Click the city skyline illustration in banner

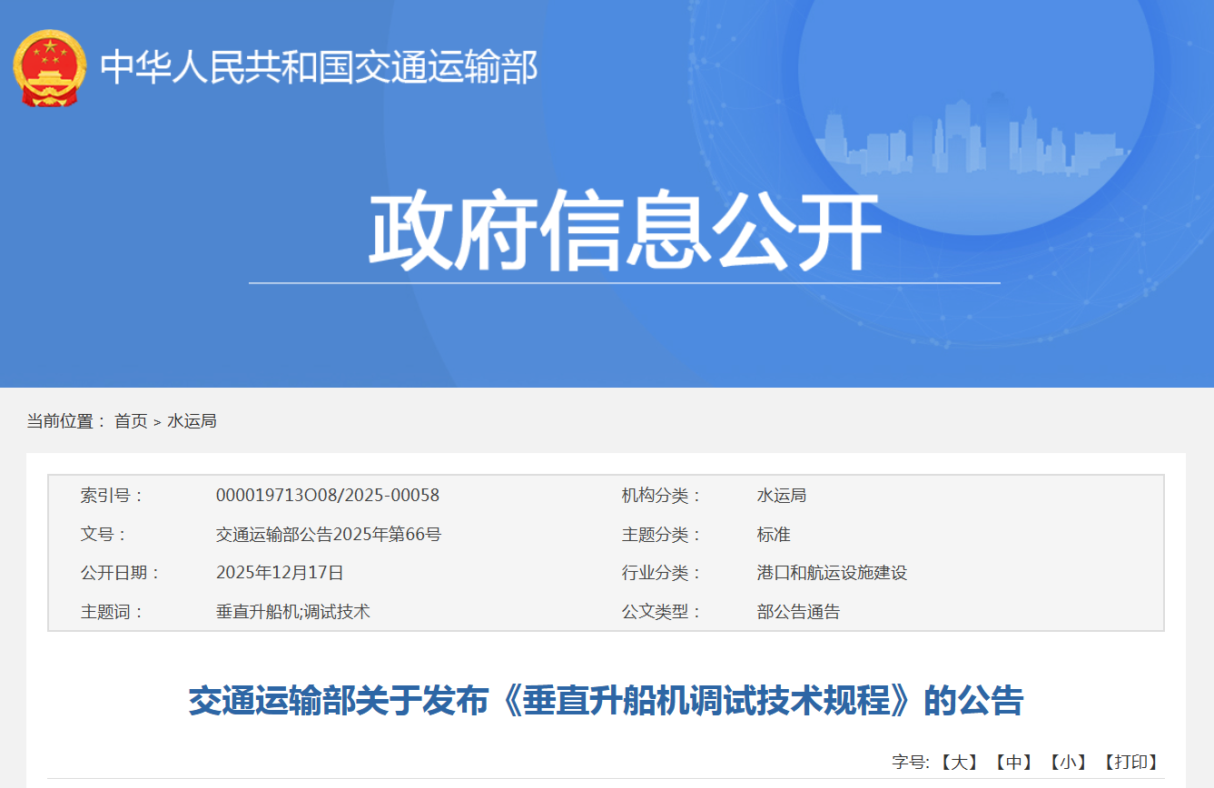coord(970,138)
